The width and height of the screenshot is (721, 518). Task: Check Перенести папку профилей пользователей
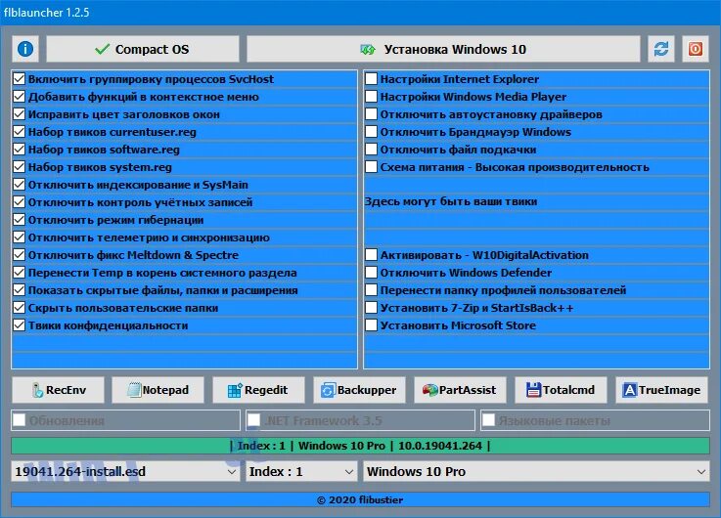371,289
